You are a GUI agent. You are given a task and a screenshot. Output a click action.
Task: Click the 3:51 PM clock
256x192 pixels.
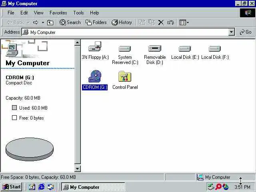pyautogui.click(x=242, y=187)
